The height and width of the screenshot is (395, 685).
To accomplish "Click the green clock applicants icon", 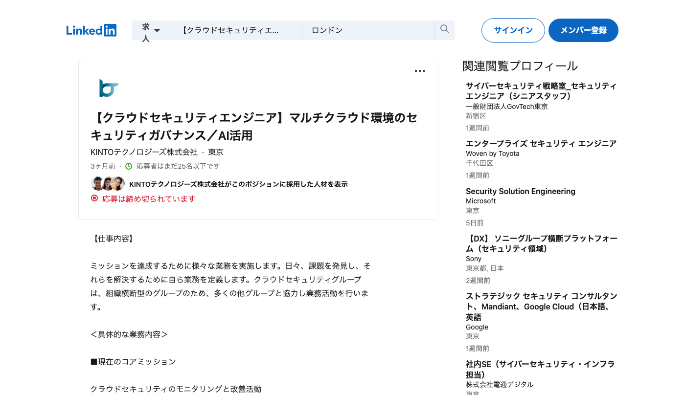I will [129, 166].
